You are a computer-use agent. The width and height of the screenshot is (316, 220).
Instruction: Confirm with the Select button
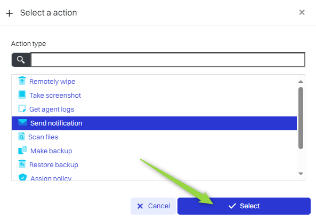(244, 206)
